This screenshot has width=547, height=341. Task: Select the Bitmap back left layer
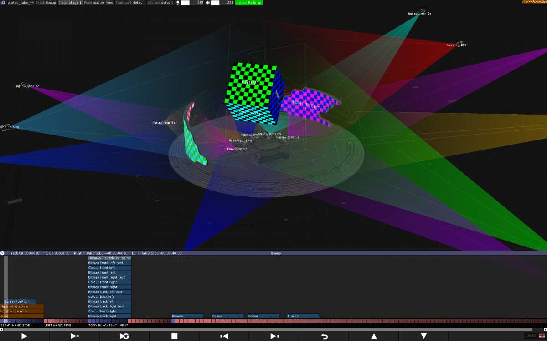coord(109,301)
